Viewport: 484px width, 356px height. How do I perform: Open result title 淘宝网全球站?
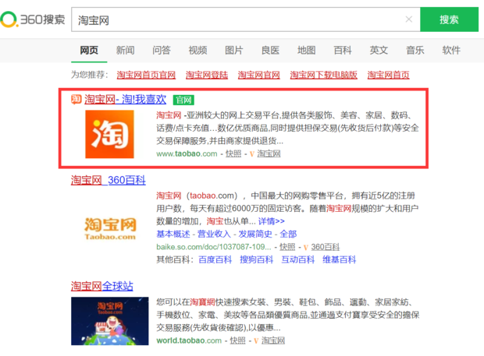tap(102, 286)
